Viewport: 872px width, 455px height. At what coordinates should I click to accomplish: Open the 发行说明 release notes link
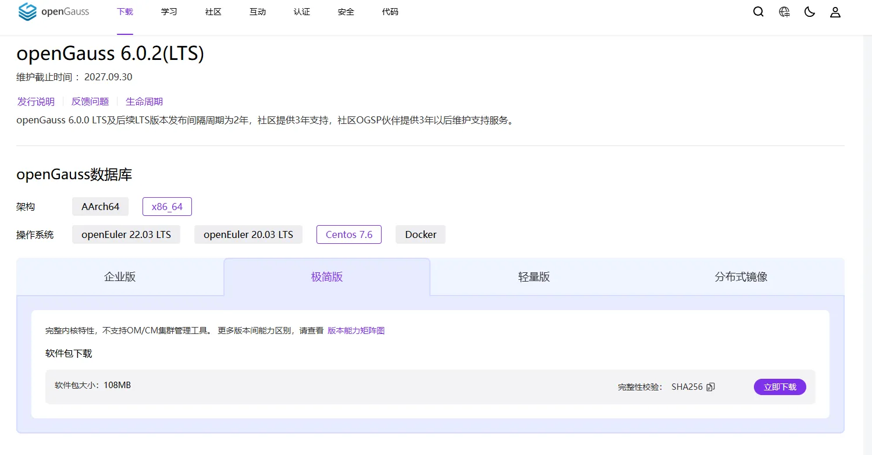[x=35, y=101]
